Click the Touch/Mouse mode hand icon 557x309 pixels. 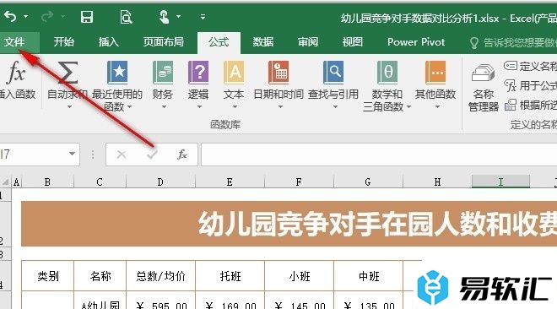coord(164,17)
